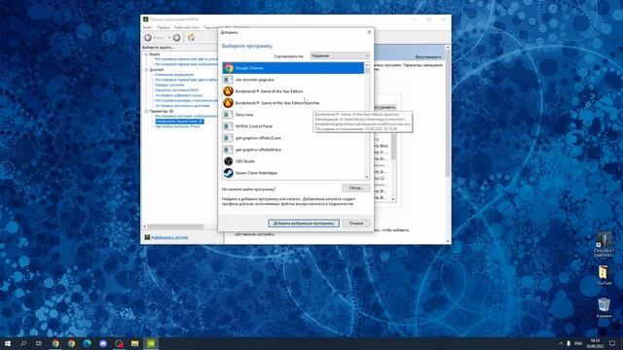Open File Explorer from the taskbar

pos(134,343)
